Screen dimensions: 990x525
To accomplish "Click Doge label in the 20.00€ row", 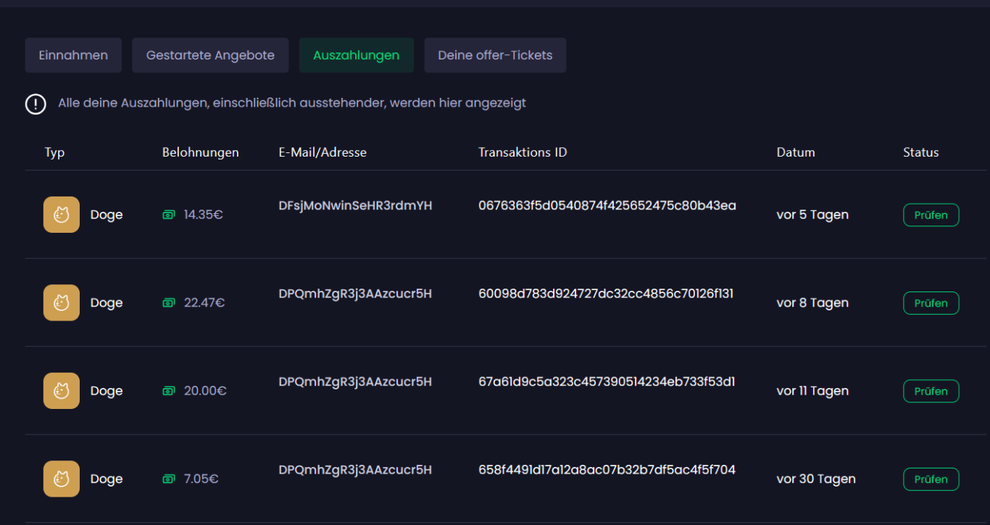I will tap(107, 392).
